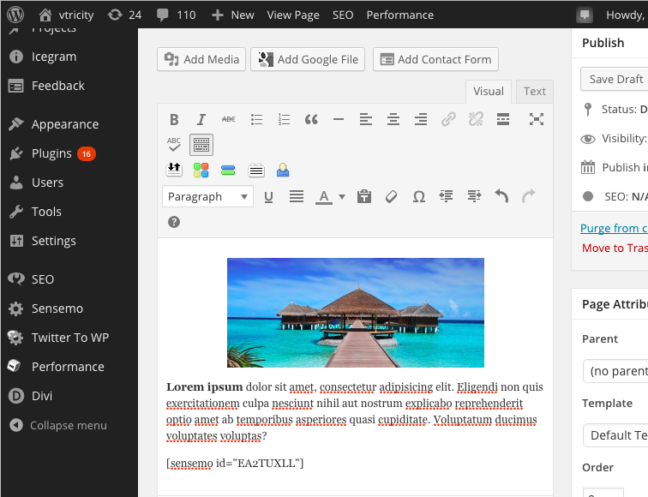Insert or edit link
Image resolution: width=648 pixels, height=497 pixels.
448,120
